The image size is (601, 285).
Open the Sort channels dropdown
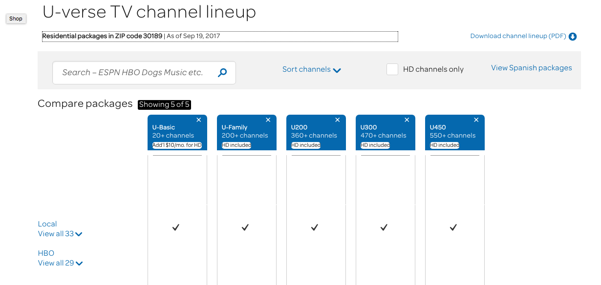[311, 69]
